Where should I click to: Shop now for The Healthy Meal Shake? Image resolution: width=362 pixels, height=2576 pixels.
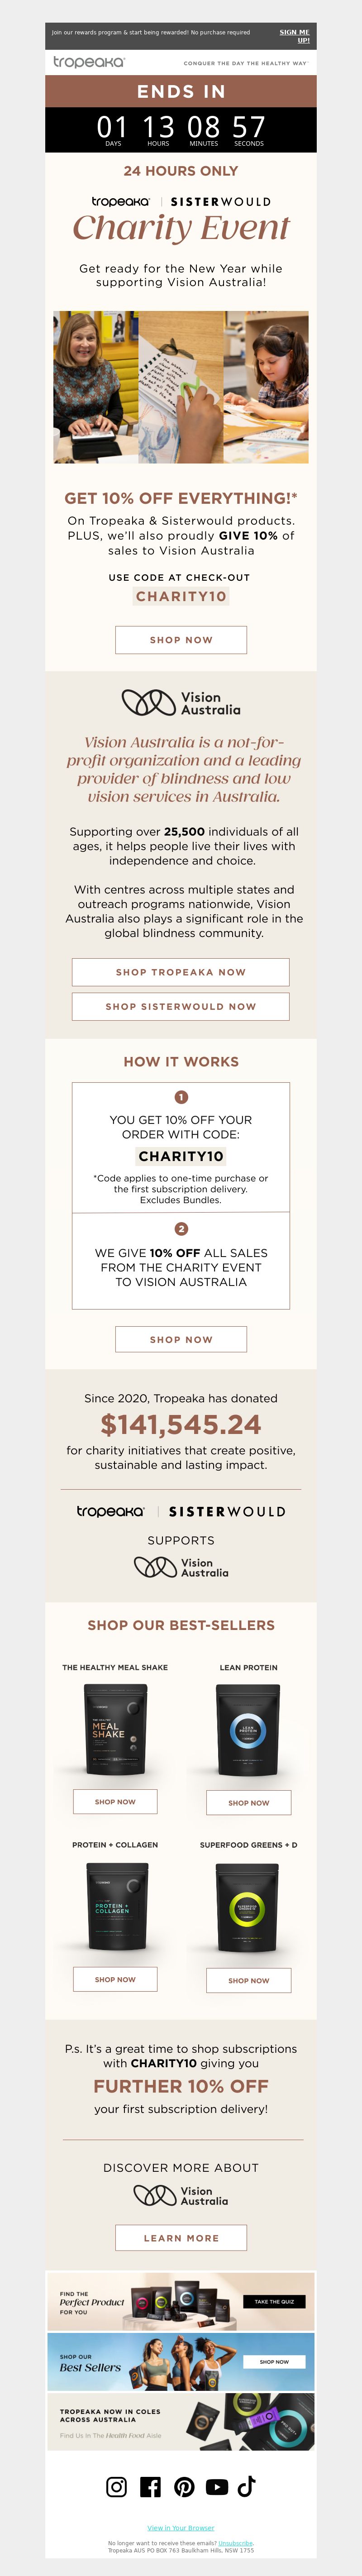pyautogui.click(x=115, y=1801)
